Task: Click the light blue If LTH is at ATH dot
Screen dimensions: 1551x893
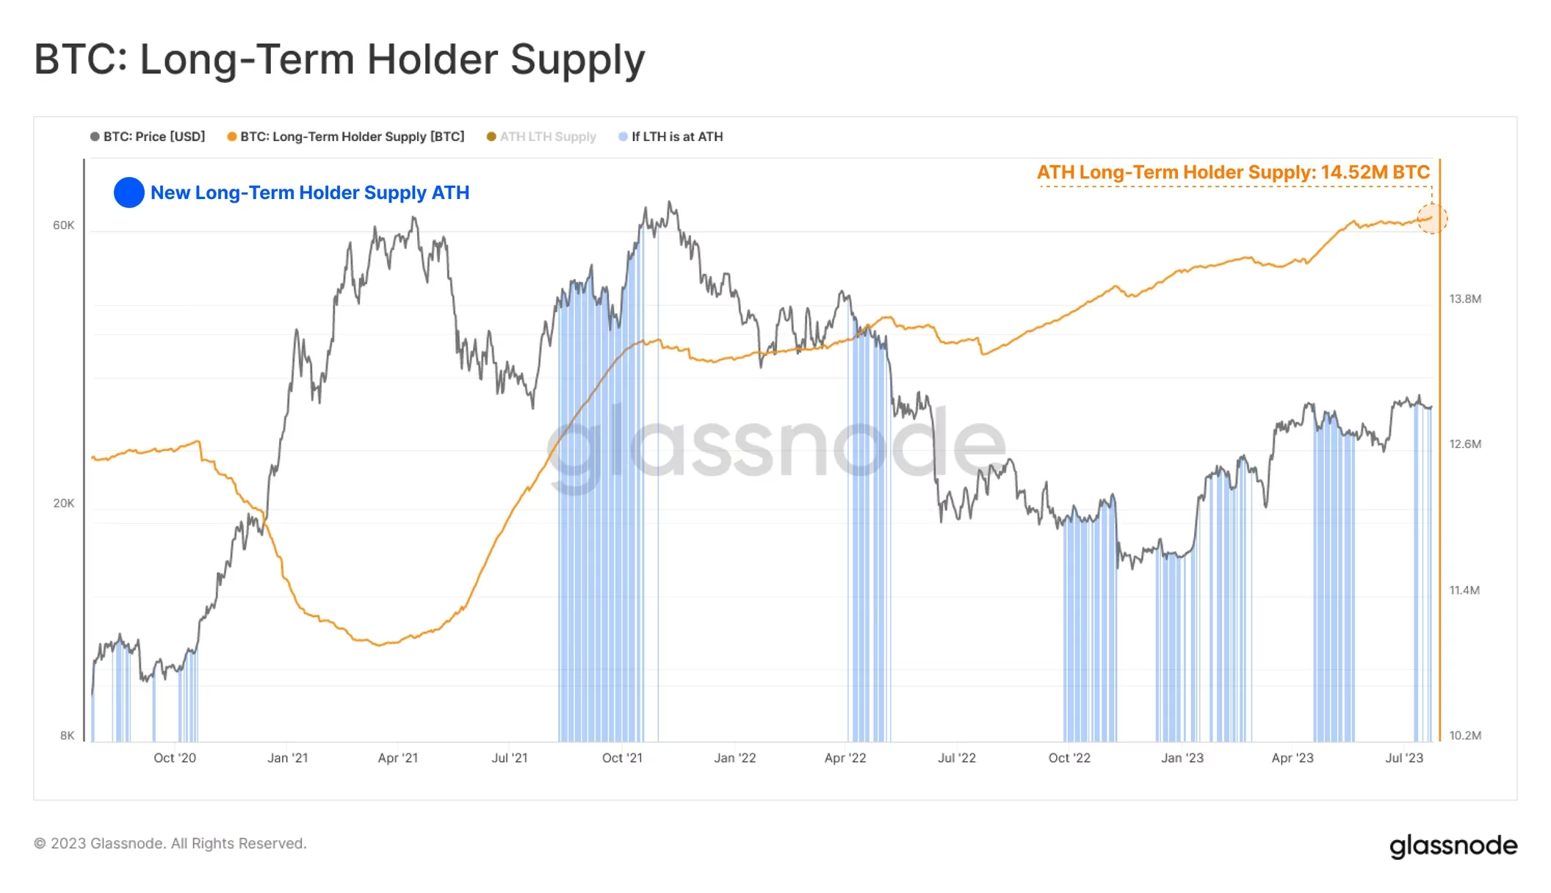Action: pos(623,137)
